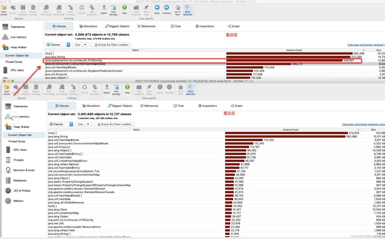Screen dimensions: 385x239
Task: Click Help icon in top window toolbar
Action: pos(125,10)
